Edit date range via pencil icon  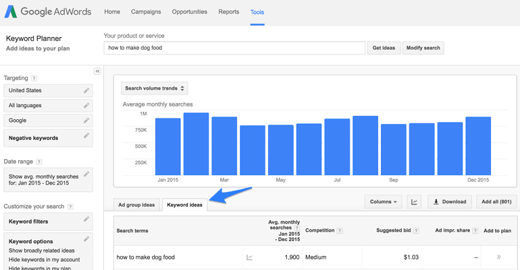pos(86,174)
